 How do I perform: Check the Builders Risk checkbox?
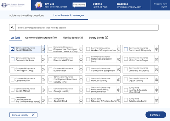50,69
